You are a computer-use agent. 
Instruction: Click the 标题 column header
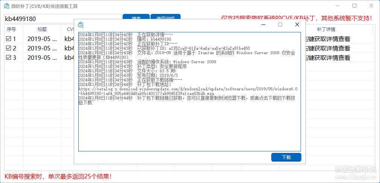[42, 29]
